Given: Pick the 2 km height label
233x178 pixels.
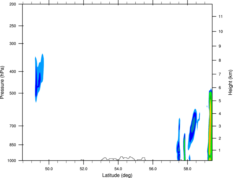Looking at the screenshot, I should coord(220,138).
